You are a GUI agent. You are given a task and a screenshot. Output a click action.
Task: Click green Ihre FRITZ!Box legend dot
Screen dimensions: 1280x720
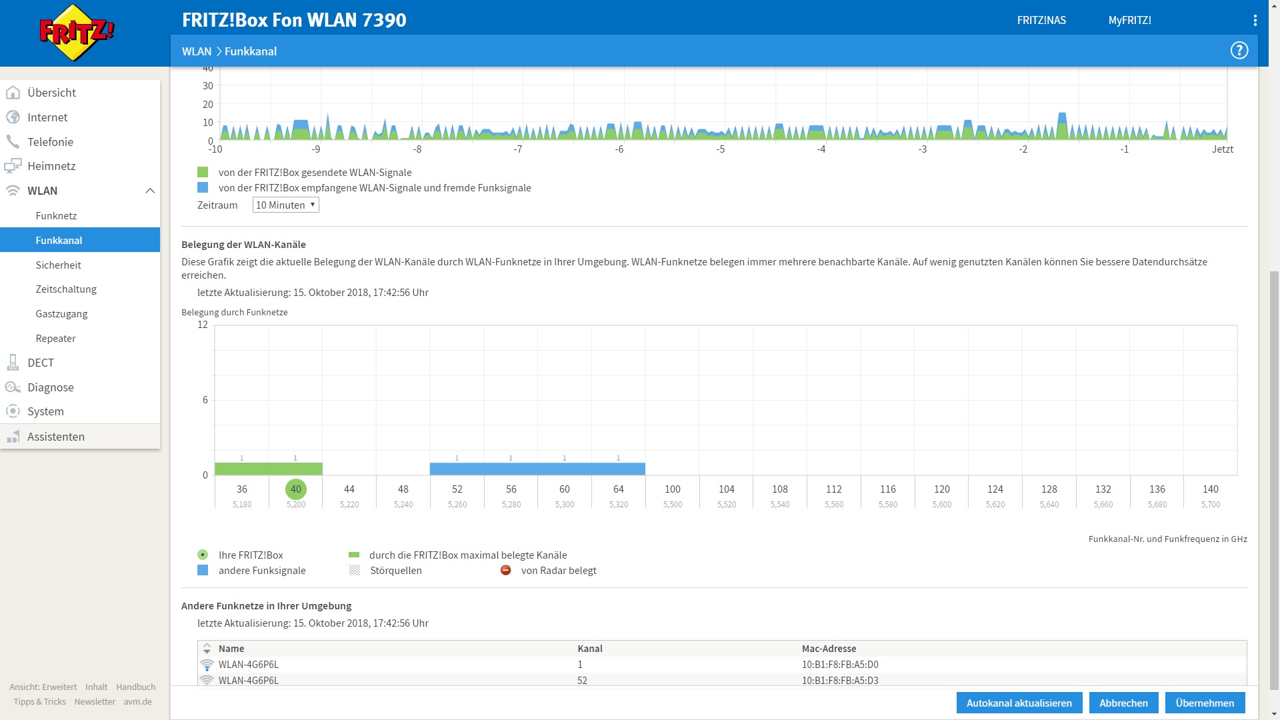pyautogui.click(x=203, y=555)
